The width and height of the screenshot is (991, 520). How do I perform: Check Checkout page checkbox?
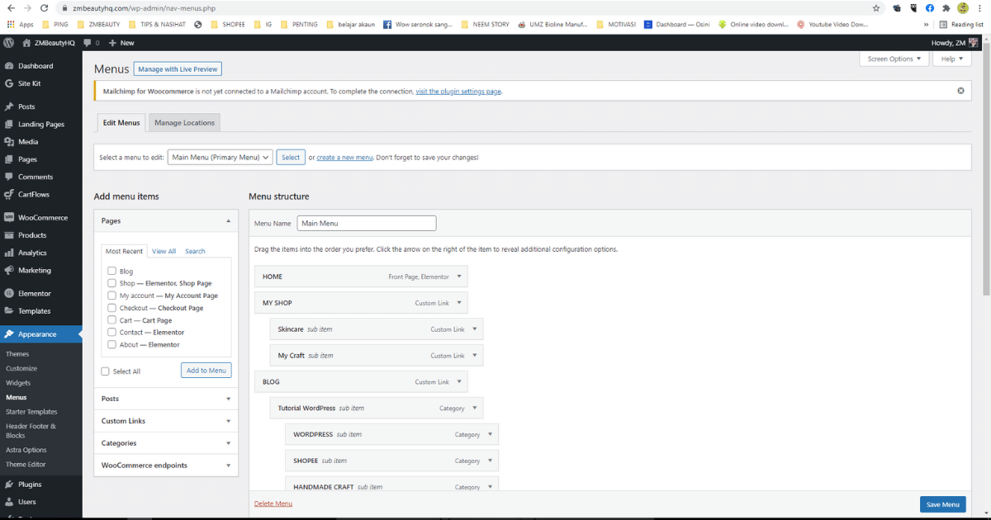click(111, 308)
